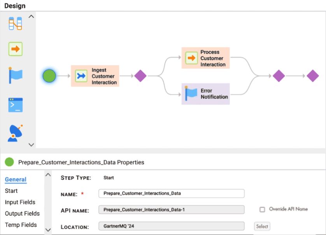Switch to the Temp Fields tab
Viewport: 326px width, 235px height.
(21, 225)
